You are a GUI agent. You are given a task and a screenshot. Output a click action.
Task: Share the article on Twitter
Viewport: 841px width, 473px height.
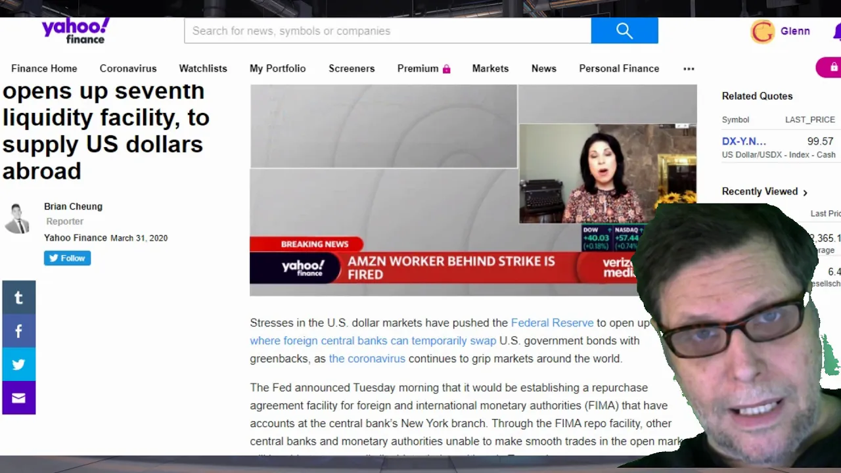pyautogui.click(x=18, y=365)
